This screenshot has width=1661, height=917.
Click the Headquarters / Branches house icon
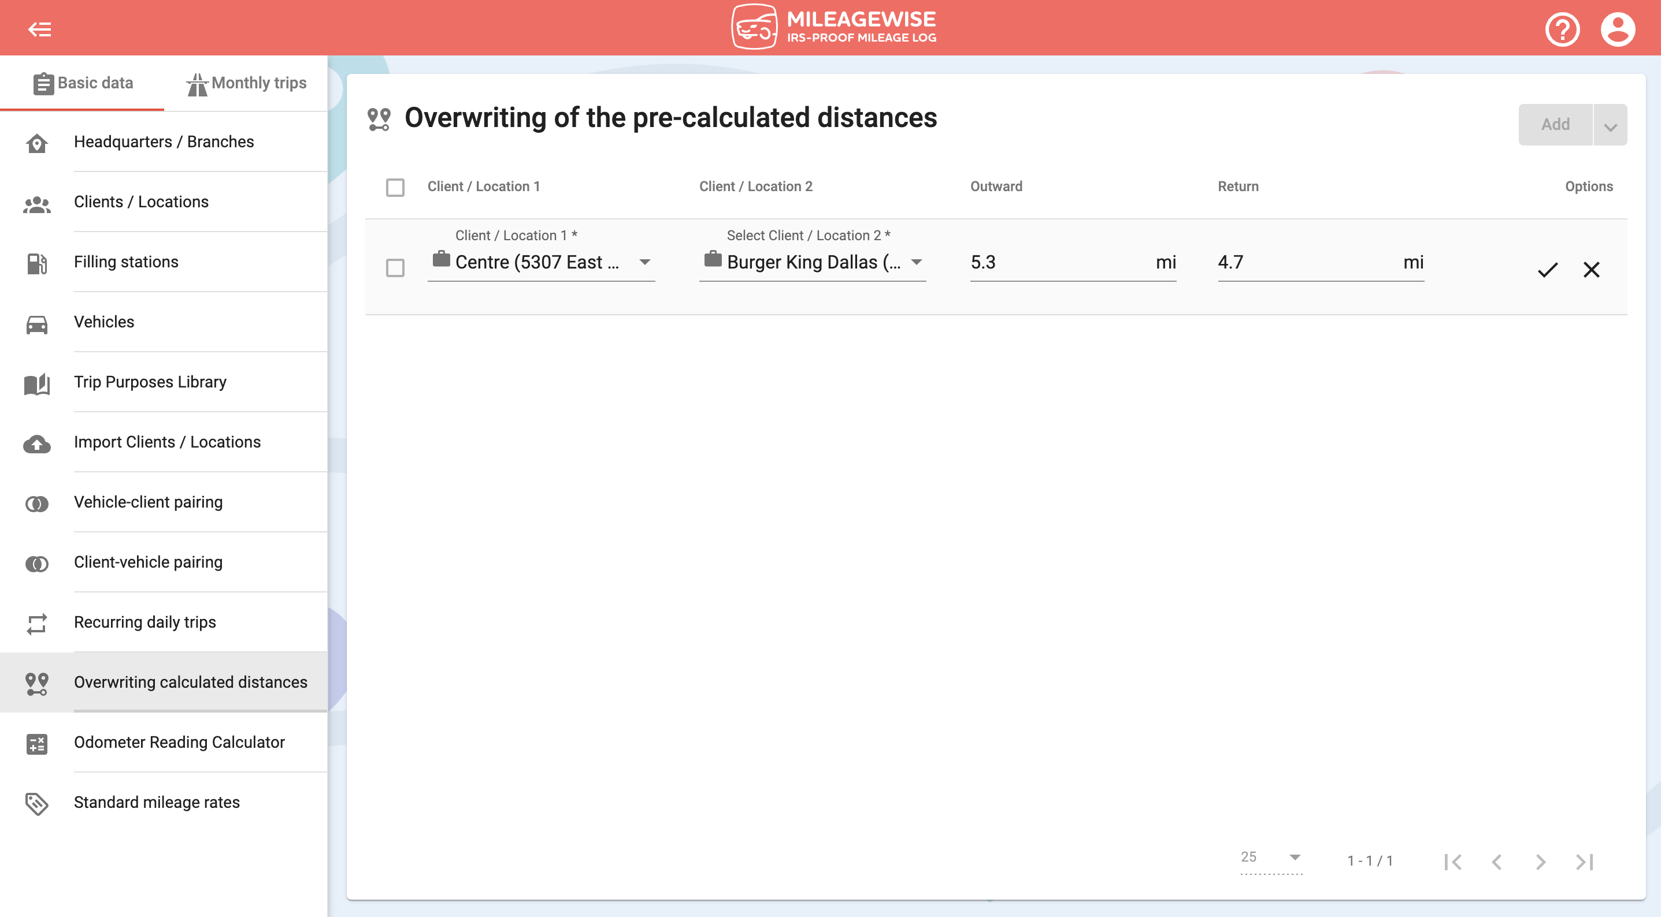tap(37, 143)
